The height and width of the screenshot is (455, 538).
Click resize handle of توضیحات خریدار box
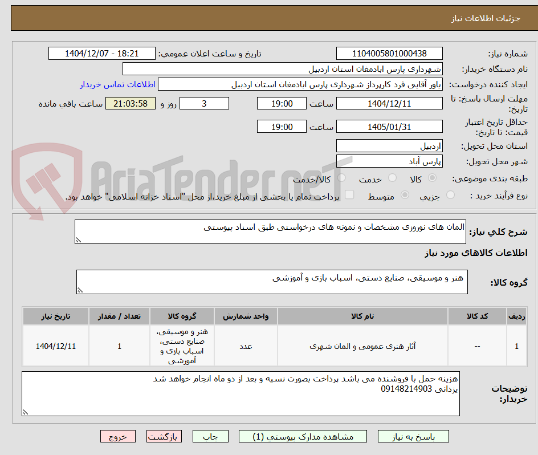tap(26, 412)
